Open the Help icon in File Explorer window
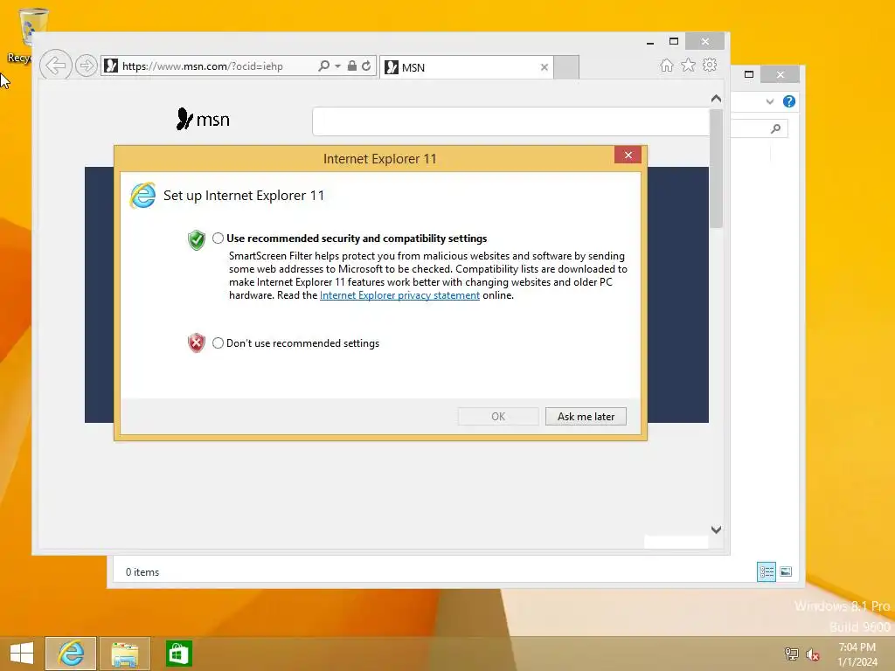895x671 pixels. click(x=789, y=101)
